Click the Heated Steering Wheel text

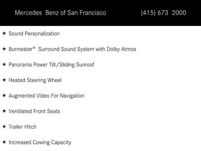click(35, 80)
